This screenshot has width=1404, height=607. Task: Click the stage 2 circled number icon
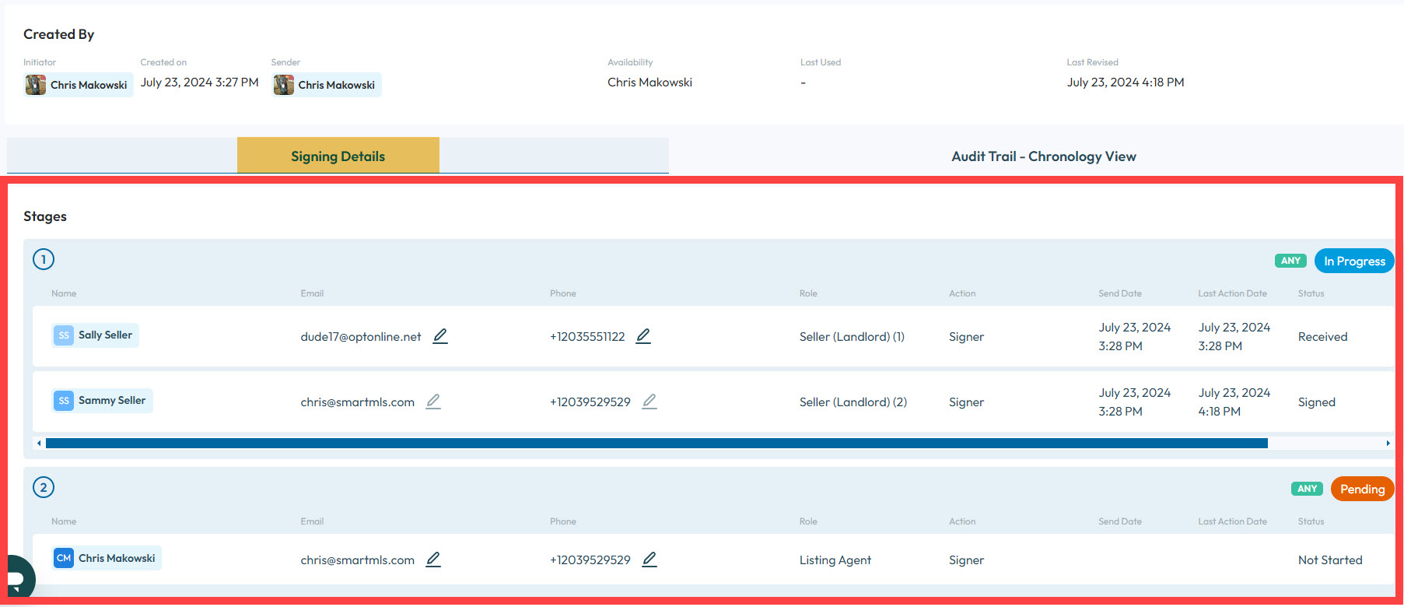tap(44, 487)
